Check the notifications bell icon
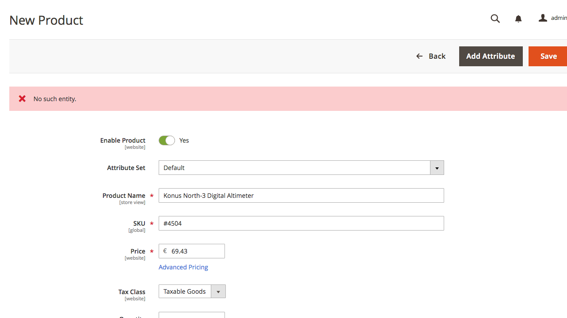This screenshot has height=318, width=567. pos(518,19)
